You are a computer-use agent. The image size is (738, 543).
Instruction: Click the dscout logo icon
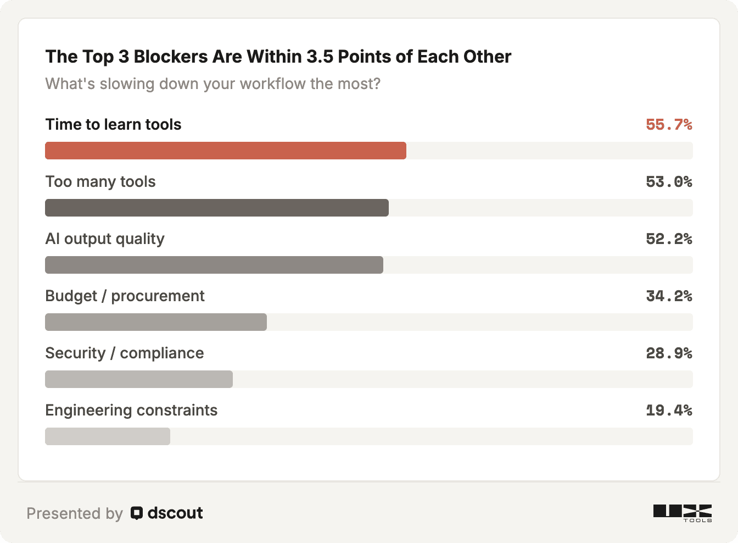click(137, 513)
